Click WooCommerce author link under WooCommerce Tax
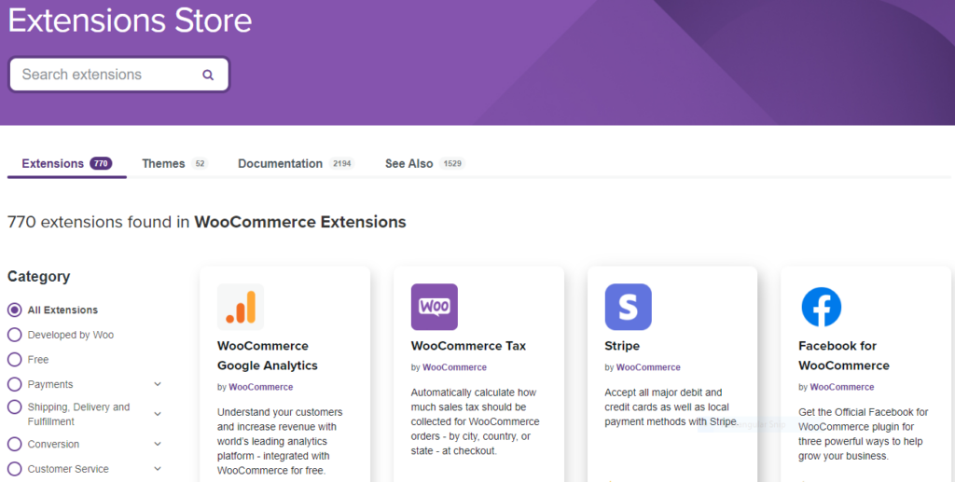Image resolution: width=955 pixels, height=482 pixels. (454, 367)
